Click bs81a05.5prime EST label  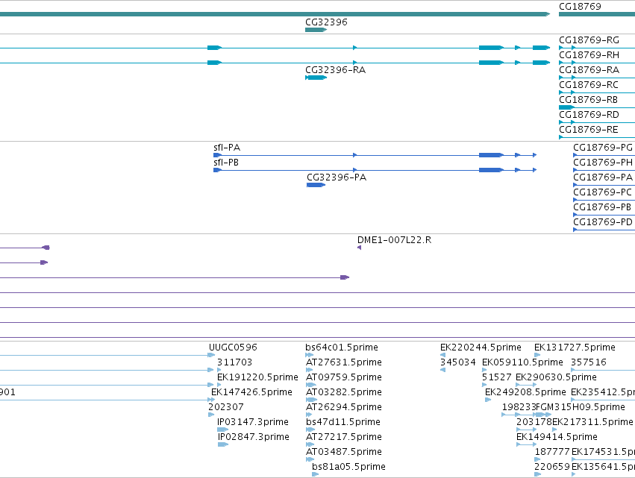click(348, 468)
